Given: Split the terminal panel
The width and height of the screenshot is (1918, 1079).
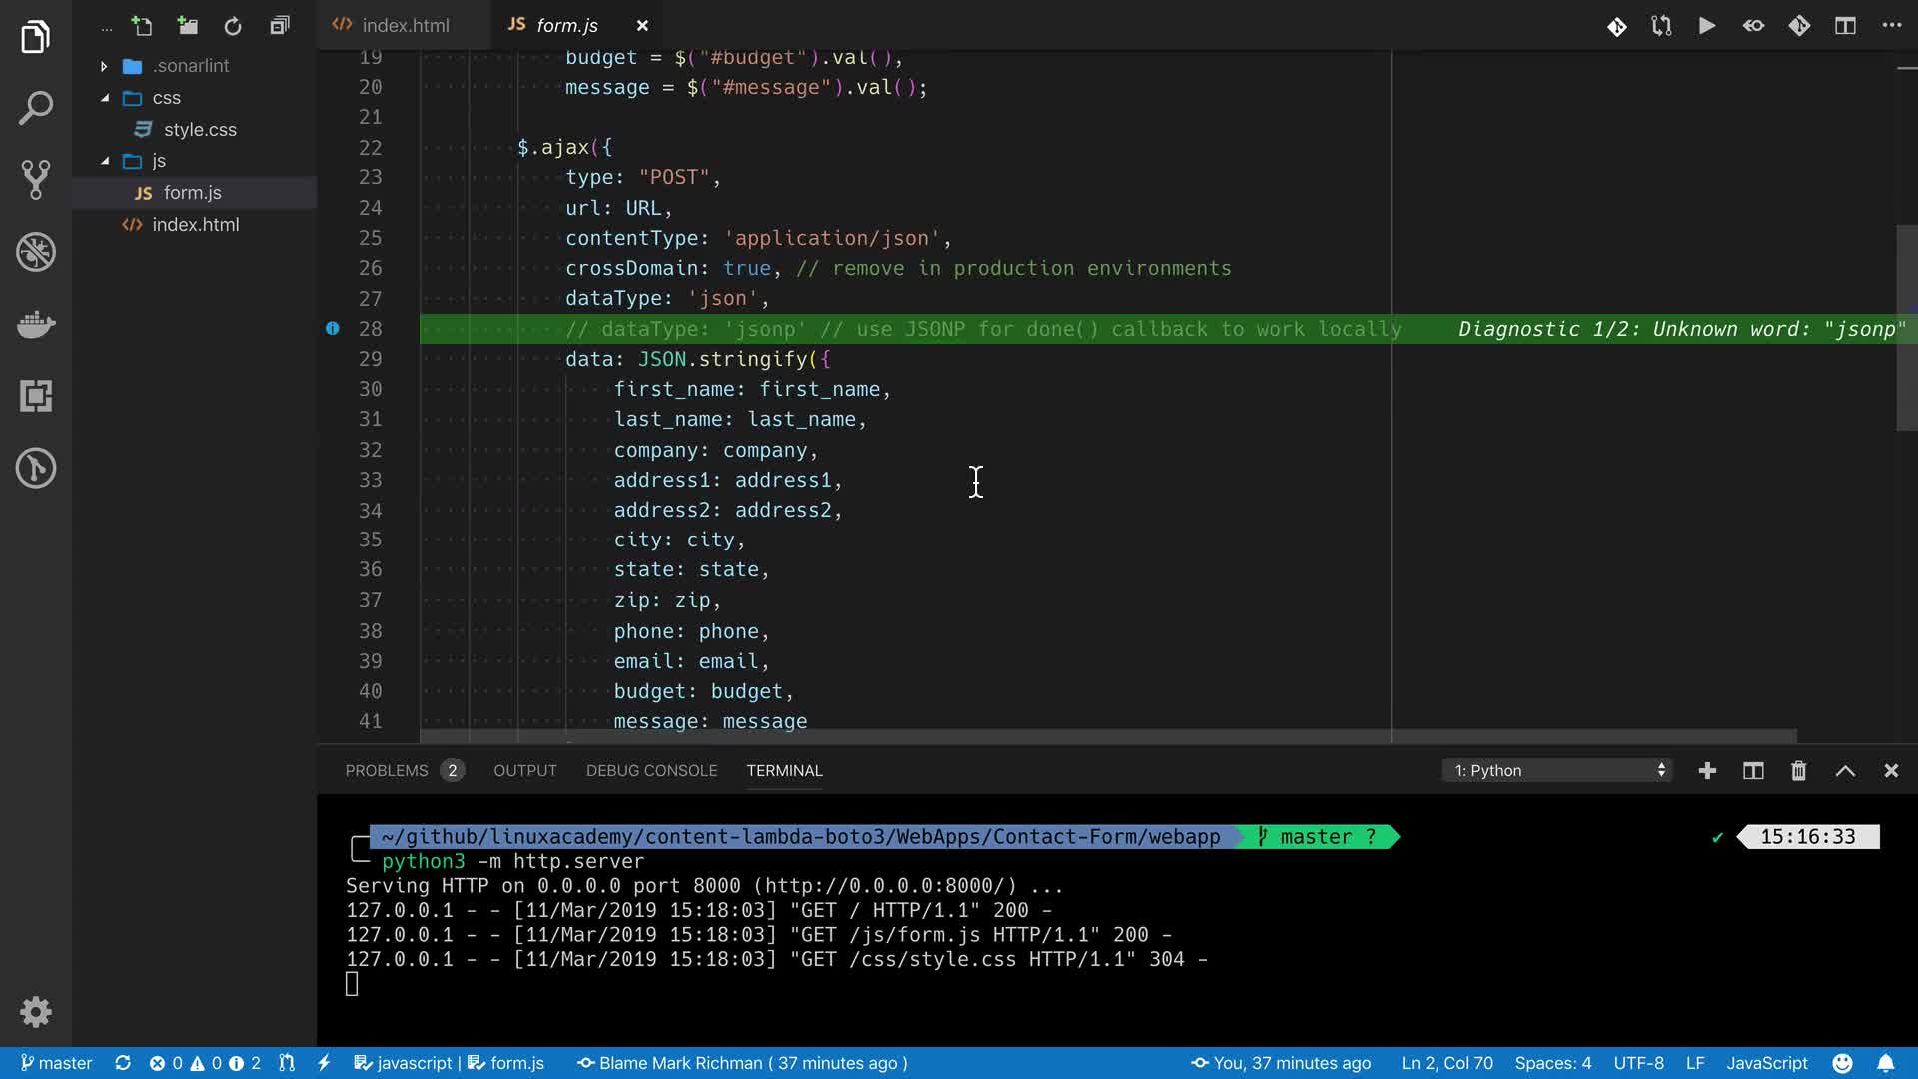Looking at the screenshot, I should tap(1753, 771).
